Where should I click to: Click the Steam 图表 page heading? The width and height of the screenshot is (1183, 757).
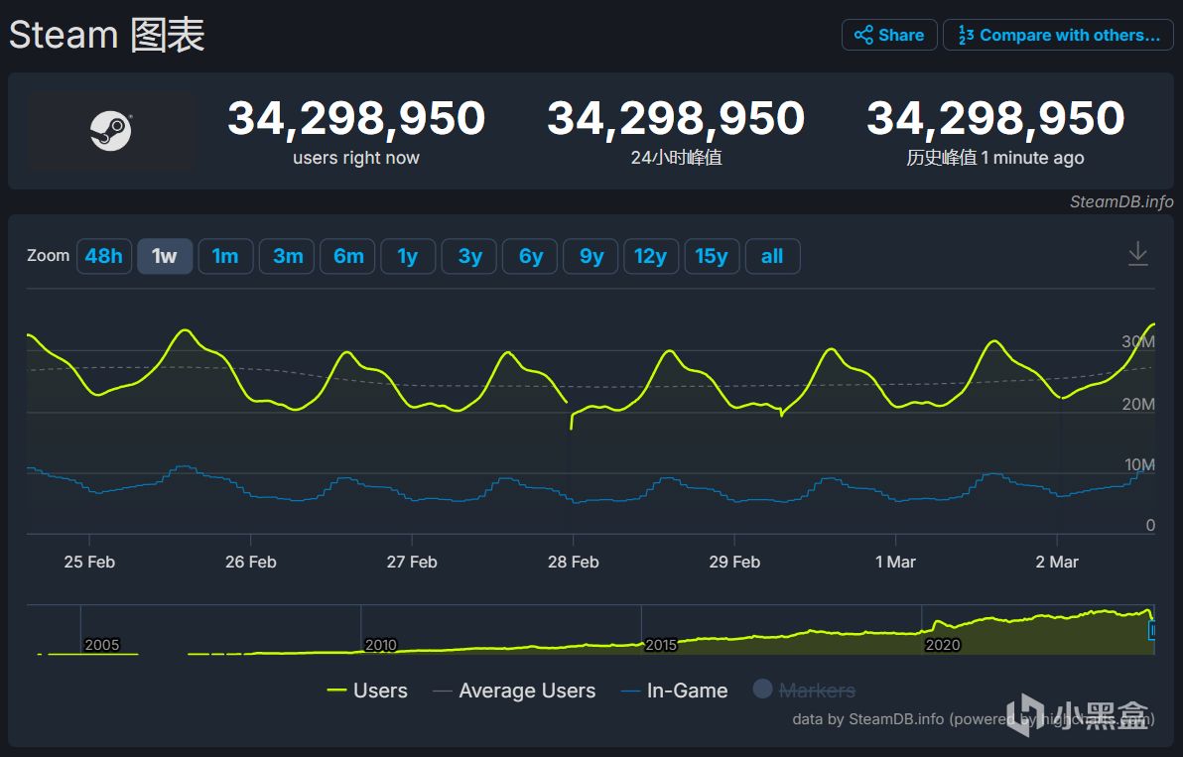106,35
